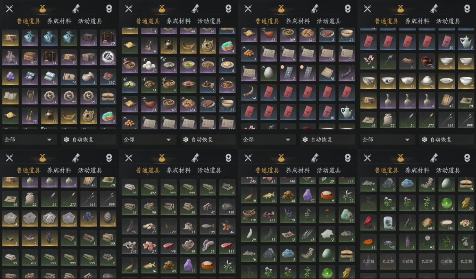Select the wine jar item showing 75
476x279 pixels.
pos(427,61)
